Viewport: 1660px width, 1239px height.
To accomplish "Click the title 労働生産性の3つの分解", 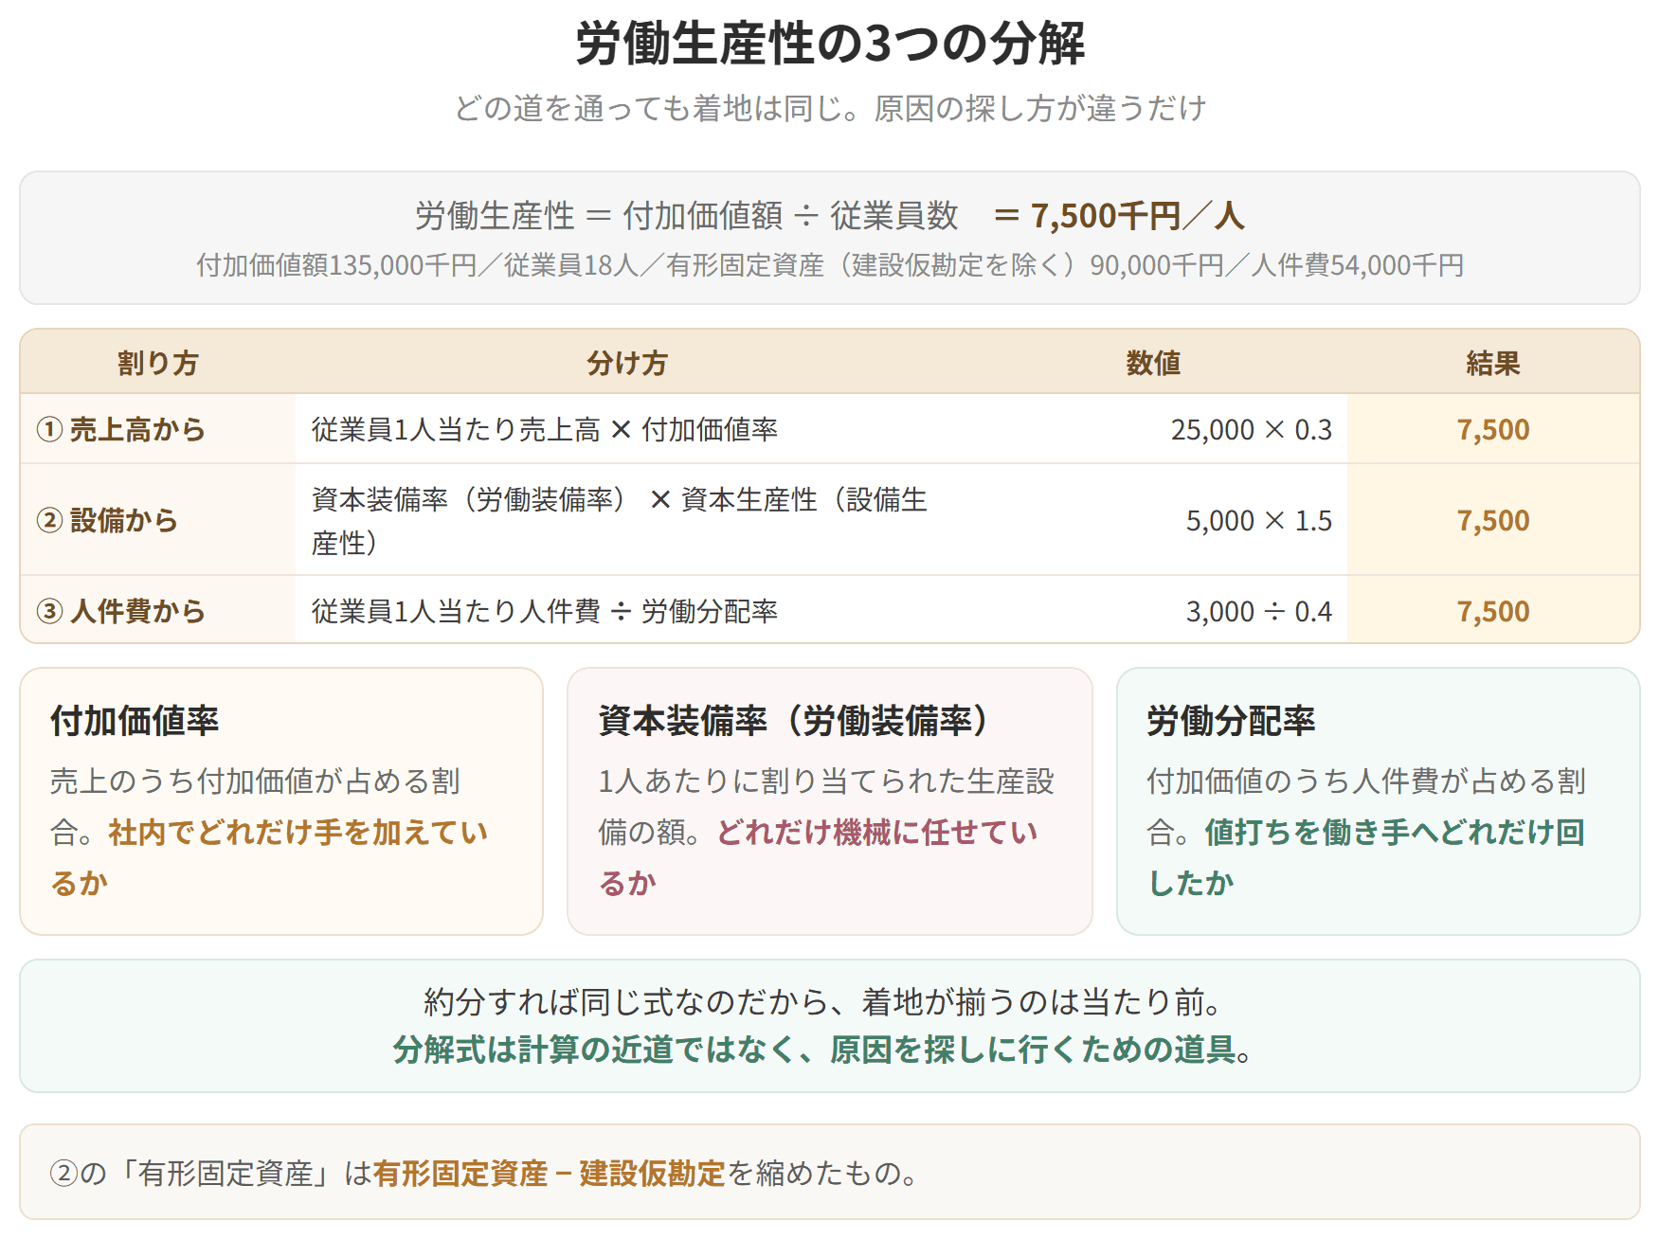I will tap(830, 44).
